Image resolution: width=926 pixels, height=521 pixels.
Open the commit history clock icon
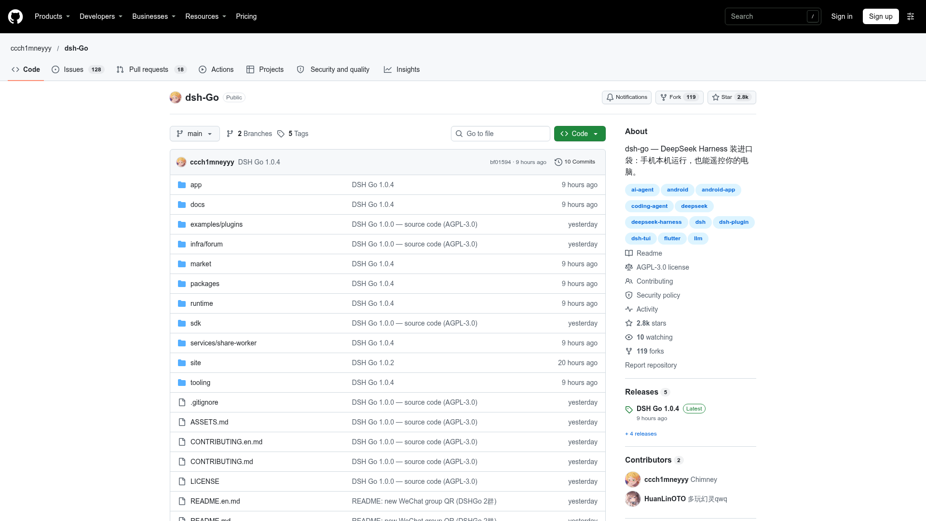click(x=558, y=162)
